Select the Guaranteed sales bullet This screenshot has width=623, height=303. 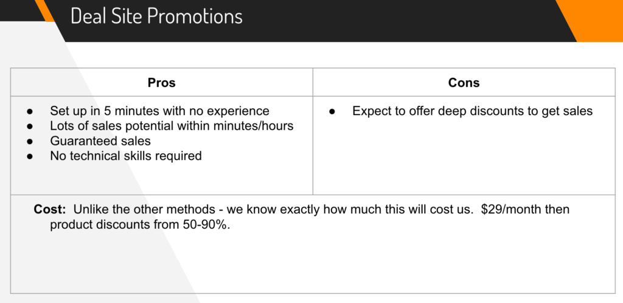tap(100, 141)
